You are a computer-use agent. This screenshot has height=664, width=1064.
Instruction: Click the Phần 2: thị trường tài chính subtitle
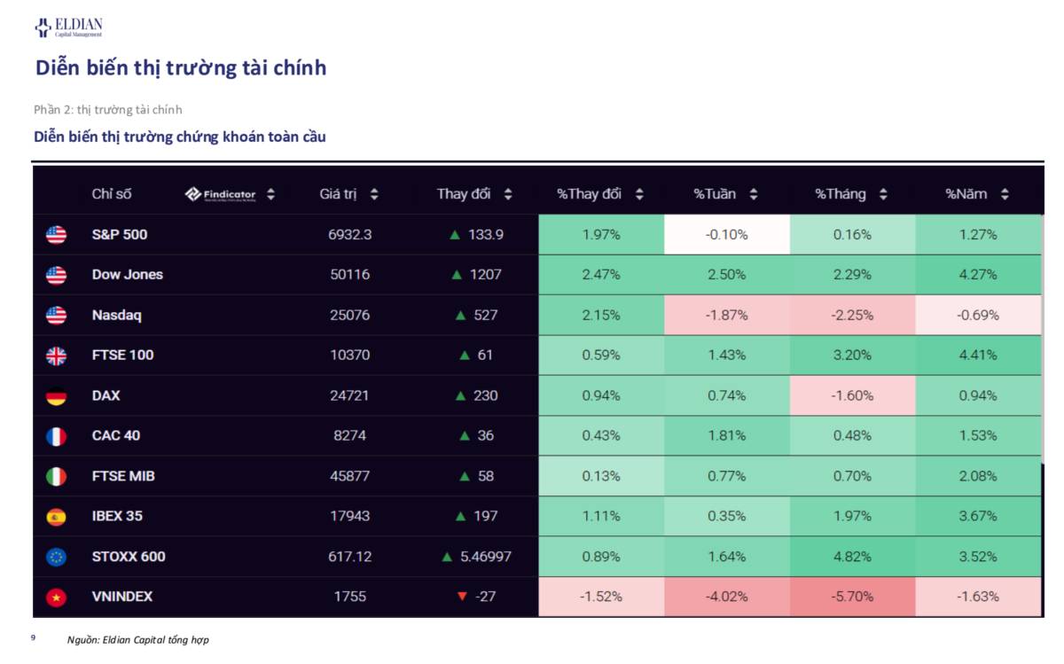click(107, 110)
